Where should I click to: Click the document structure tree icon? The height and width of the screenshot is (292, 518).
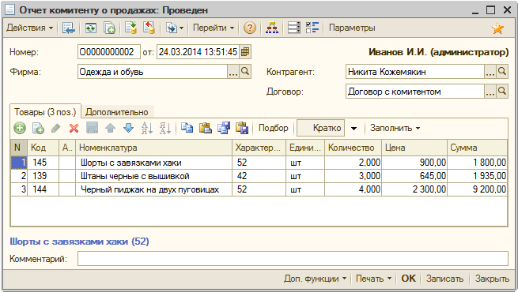point(271,28)
